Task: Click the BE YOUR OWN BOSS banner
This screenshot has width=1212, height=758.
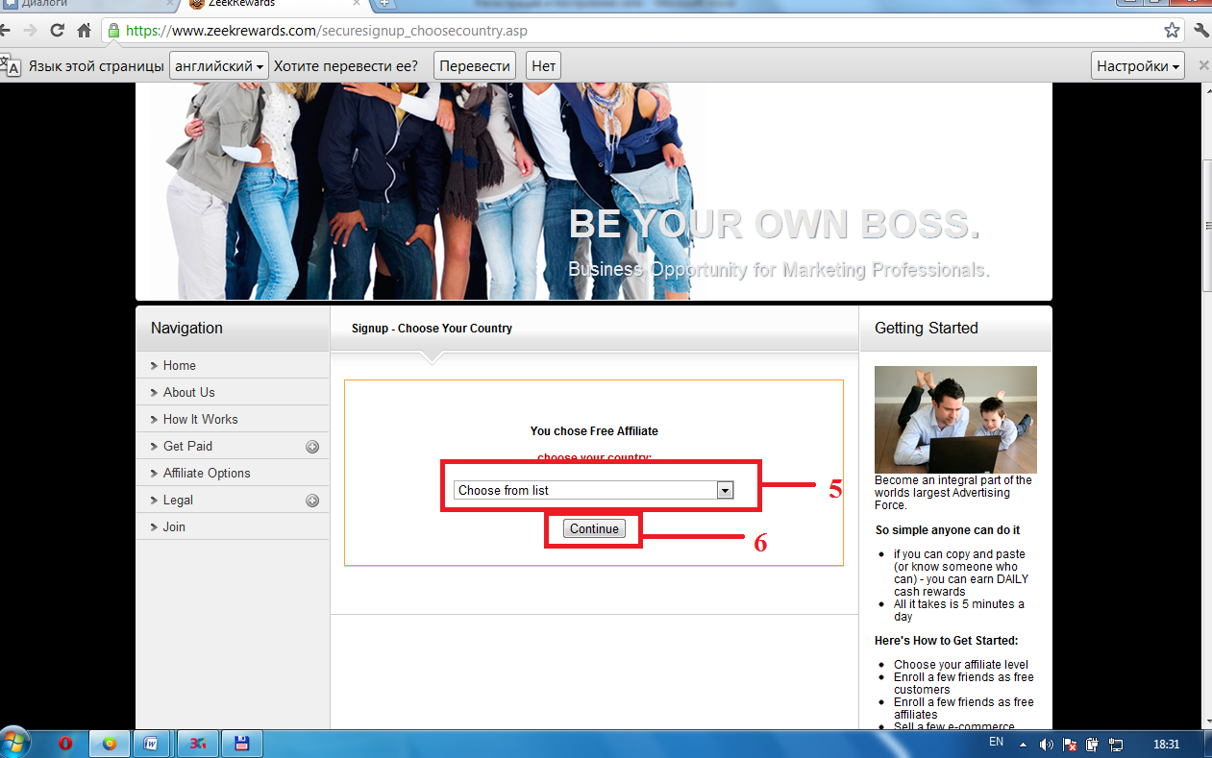Action: click(774, 223)
